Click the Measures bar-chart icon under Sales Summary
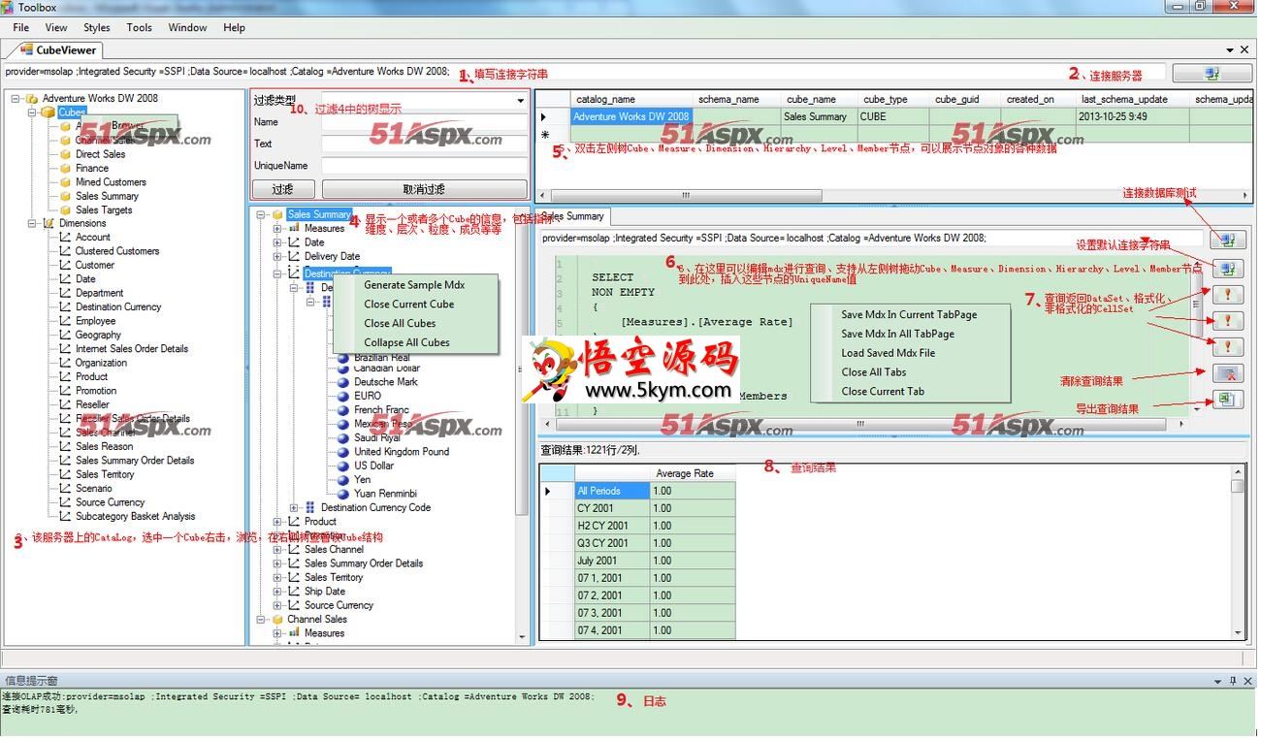 click(x=295, y=229)
